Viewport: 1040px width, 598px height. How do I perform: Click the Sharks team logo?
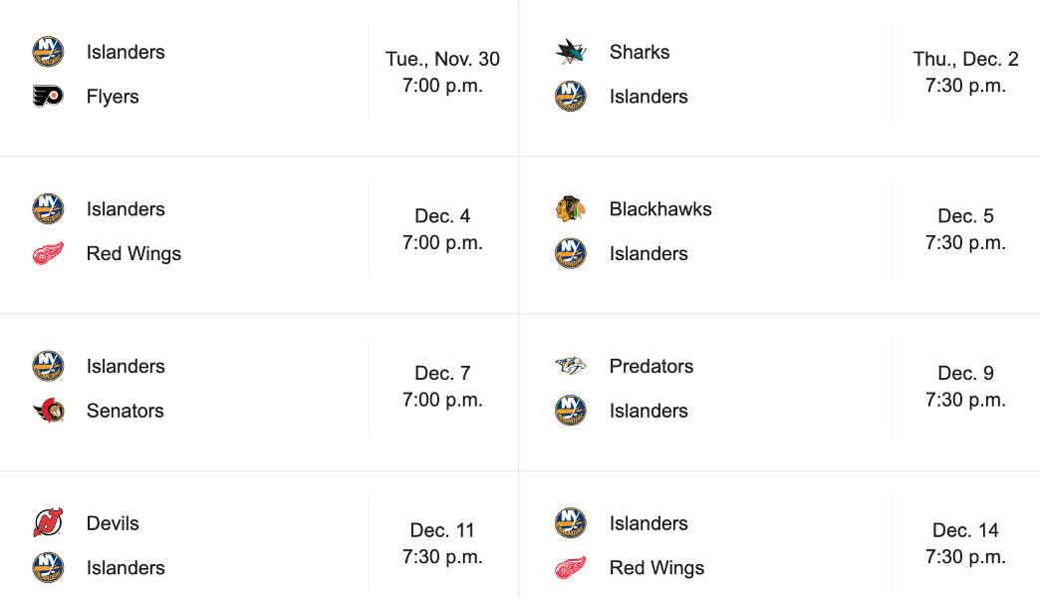coord(571,52)
